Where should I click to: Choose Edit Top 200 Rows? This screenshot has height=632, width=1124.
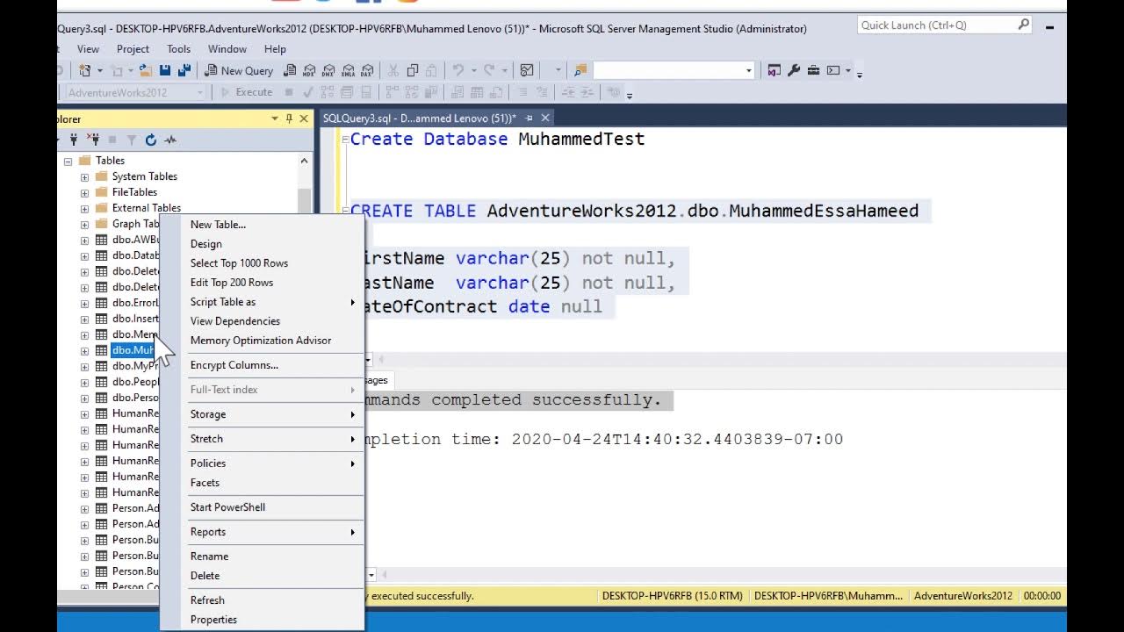pyautogui.click(x=232, y=283)
